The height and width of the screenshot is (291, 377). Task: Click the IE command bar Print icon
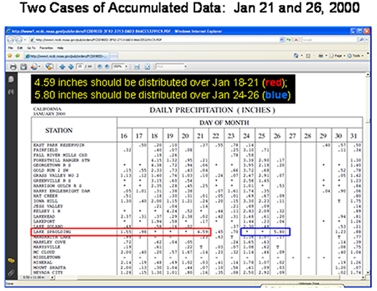(320, 56)
